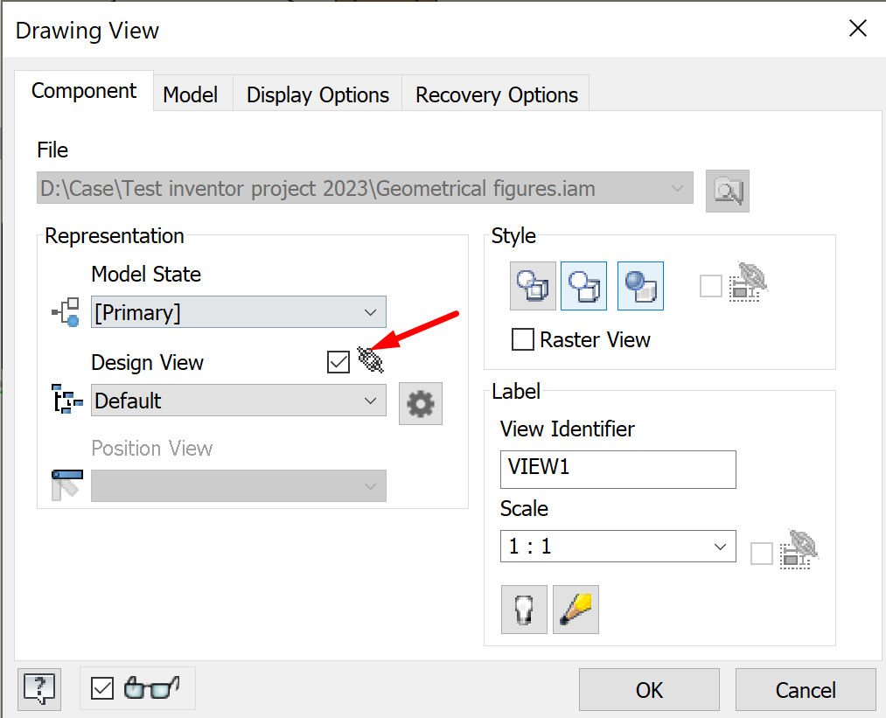Select Hidden Line Removed style icon
Screen dimensions: 886x718
(583, 286)
